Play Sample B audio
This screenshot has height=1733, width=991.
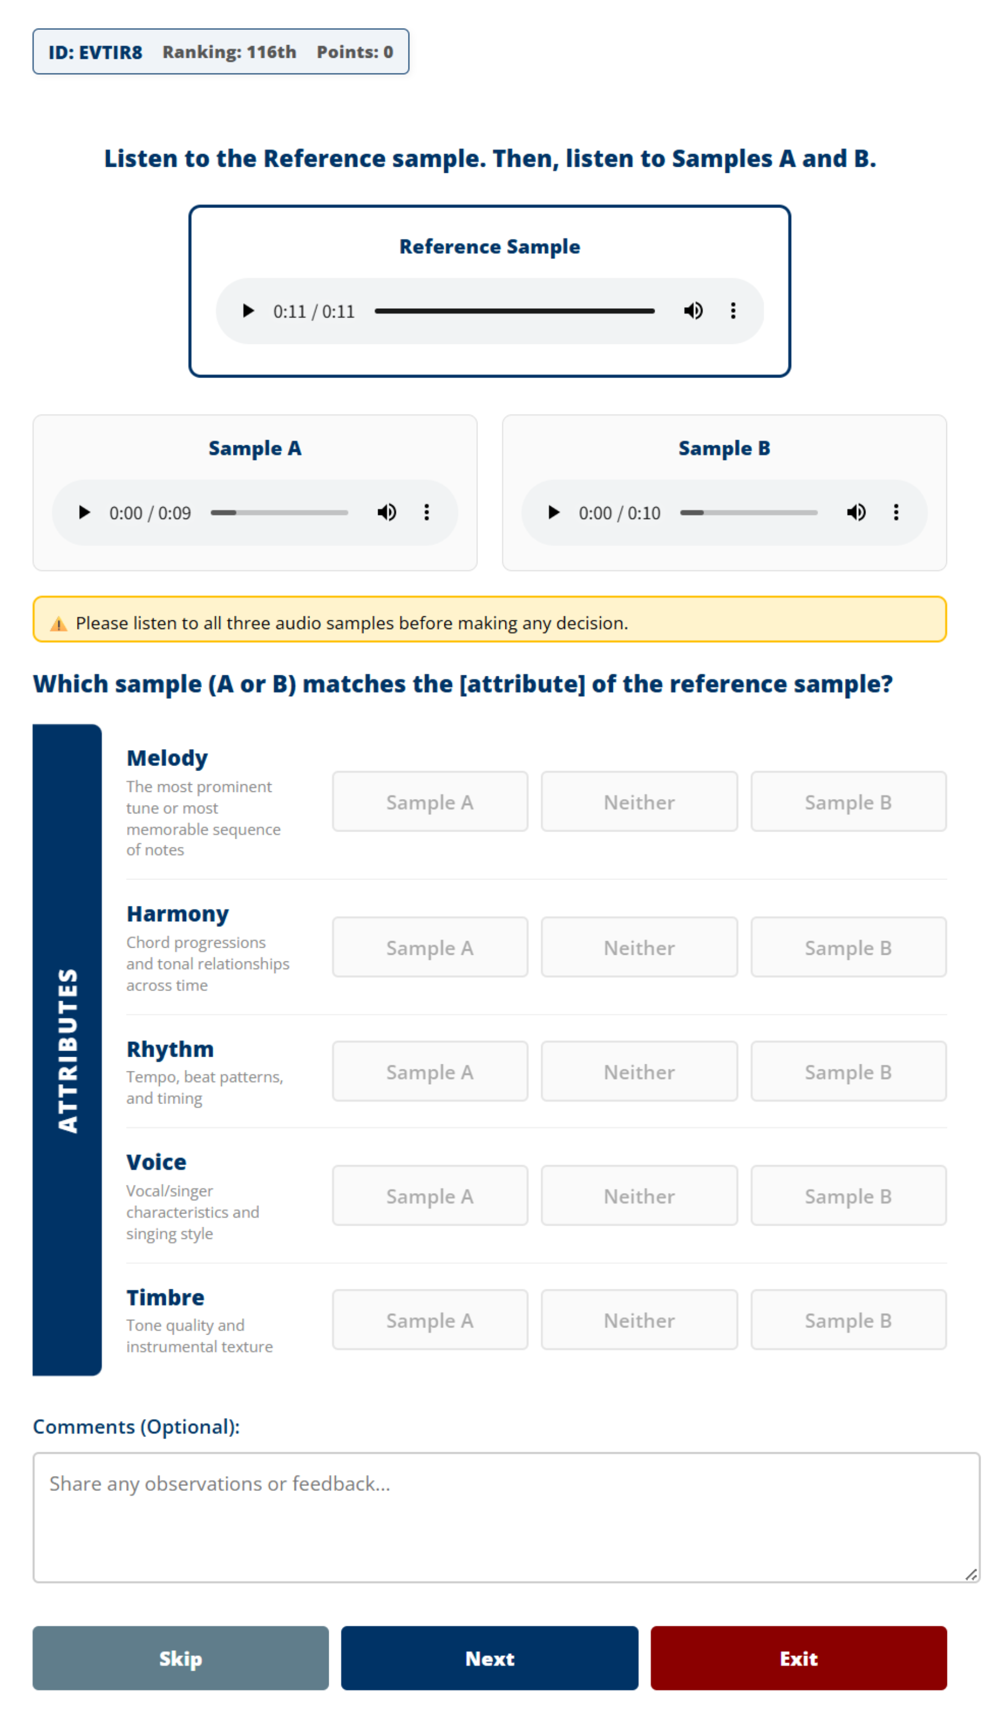[554, 513]
